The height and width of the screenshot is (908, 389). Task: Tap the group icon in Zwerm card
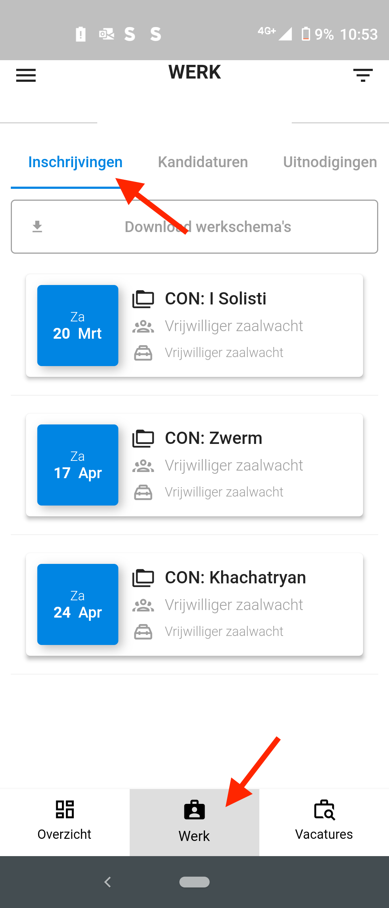point(143,466)
